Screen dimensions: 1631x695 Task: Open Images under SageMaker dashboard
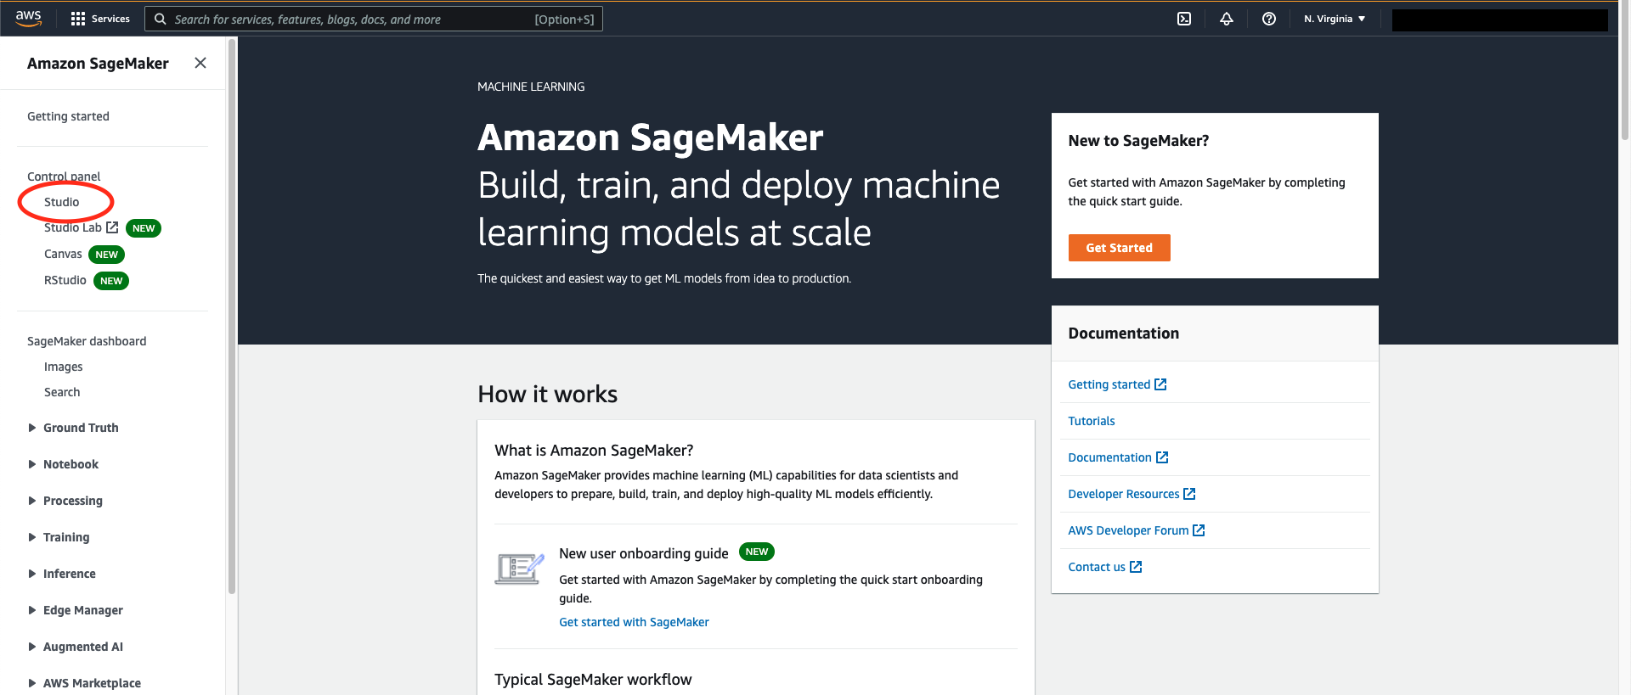(64, 367)
